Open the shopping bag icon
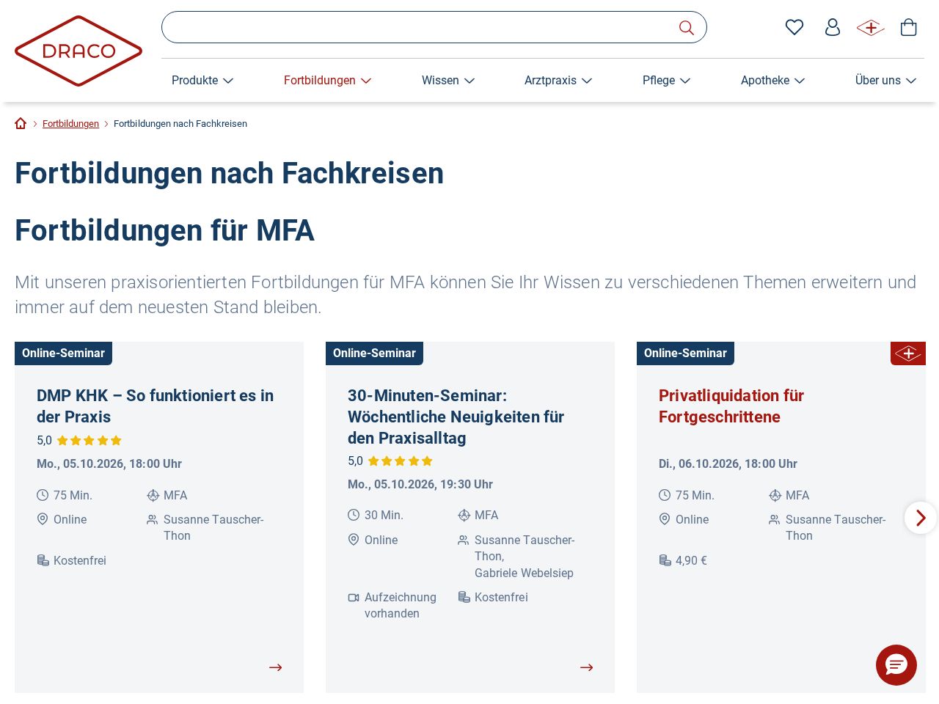This screenshot has width=939, height=704. (x=909, y=27)
